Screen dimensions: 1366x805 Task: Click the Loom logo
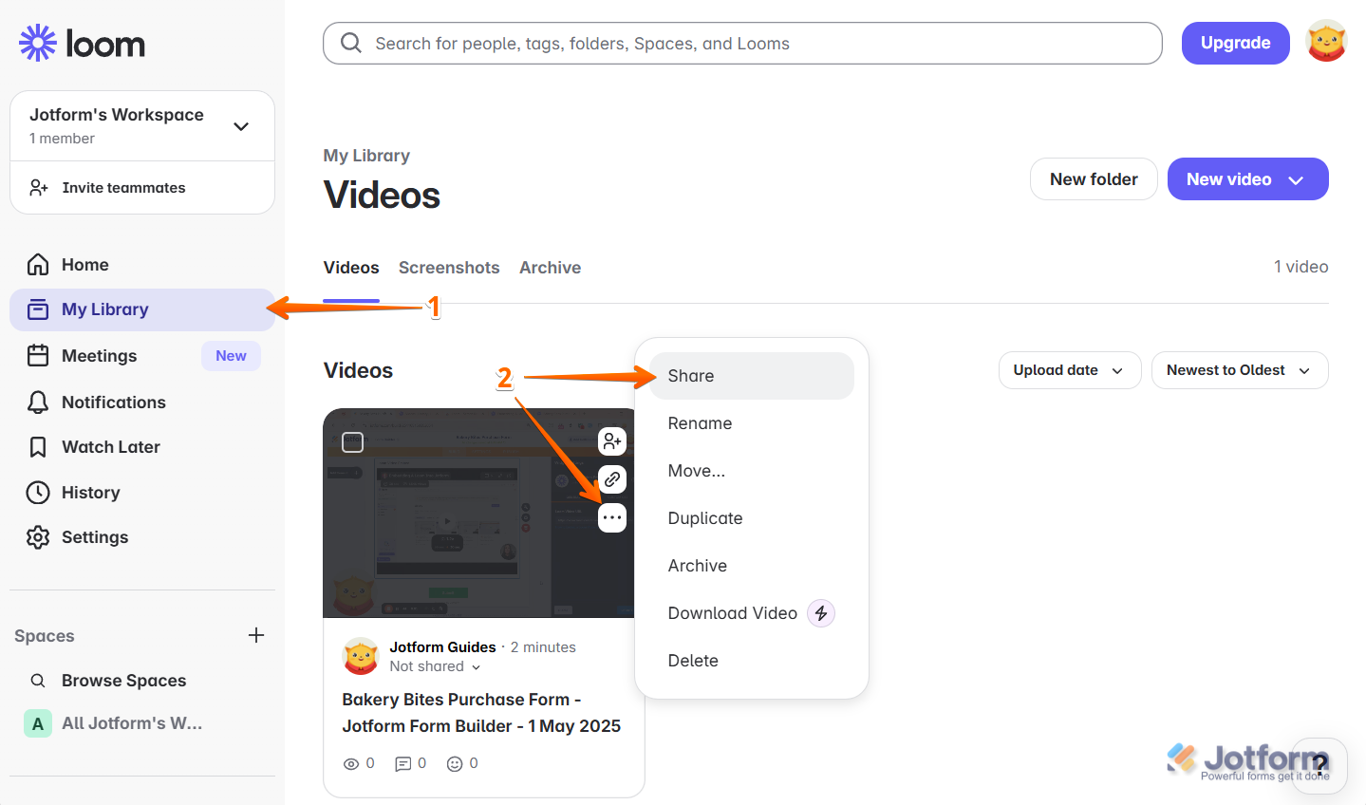pos(82,44)
